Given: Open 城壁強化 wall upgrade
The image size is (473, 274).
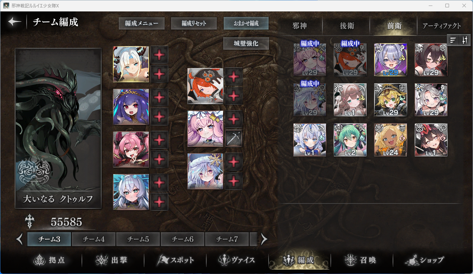Looking at the screenshot, I should point(246,44).
